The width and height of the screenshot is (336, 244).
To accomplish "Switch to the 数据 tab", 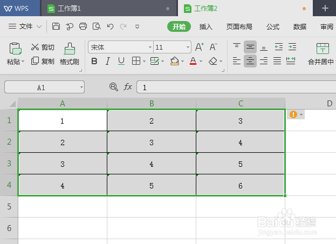I will click(299, 27).
